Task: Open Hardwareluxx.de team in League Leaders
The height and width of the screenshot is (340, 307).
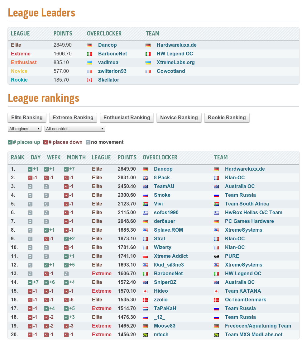Action: (177, 45)
